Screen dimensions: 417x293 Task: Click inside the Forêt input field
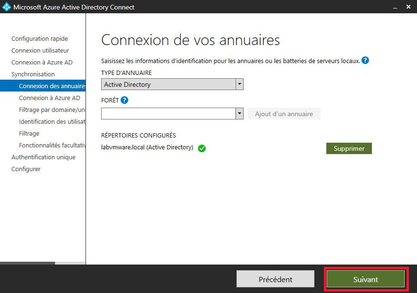point(168,114)
